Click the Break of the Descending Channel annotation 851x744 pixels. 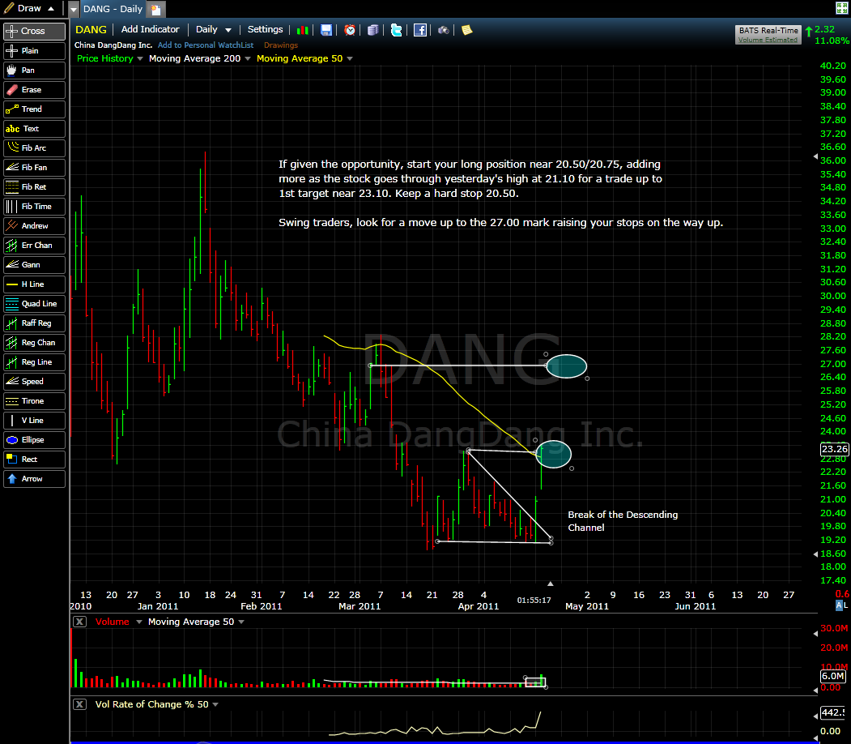click(623, 521)
